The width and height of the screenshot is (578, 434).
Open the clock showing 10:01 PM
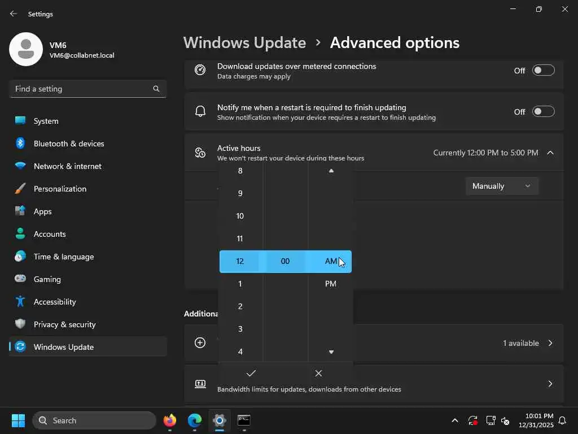pos(536,420)
